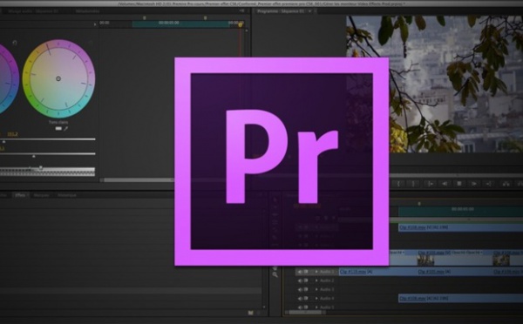Step forward one frame in Program monitor
523x324 pixels.
(473, 184)
